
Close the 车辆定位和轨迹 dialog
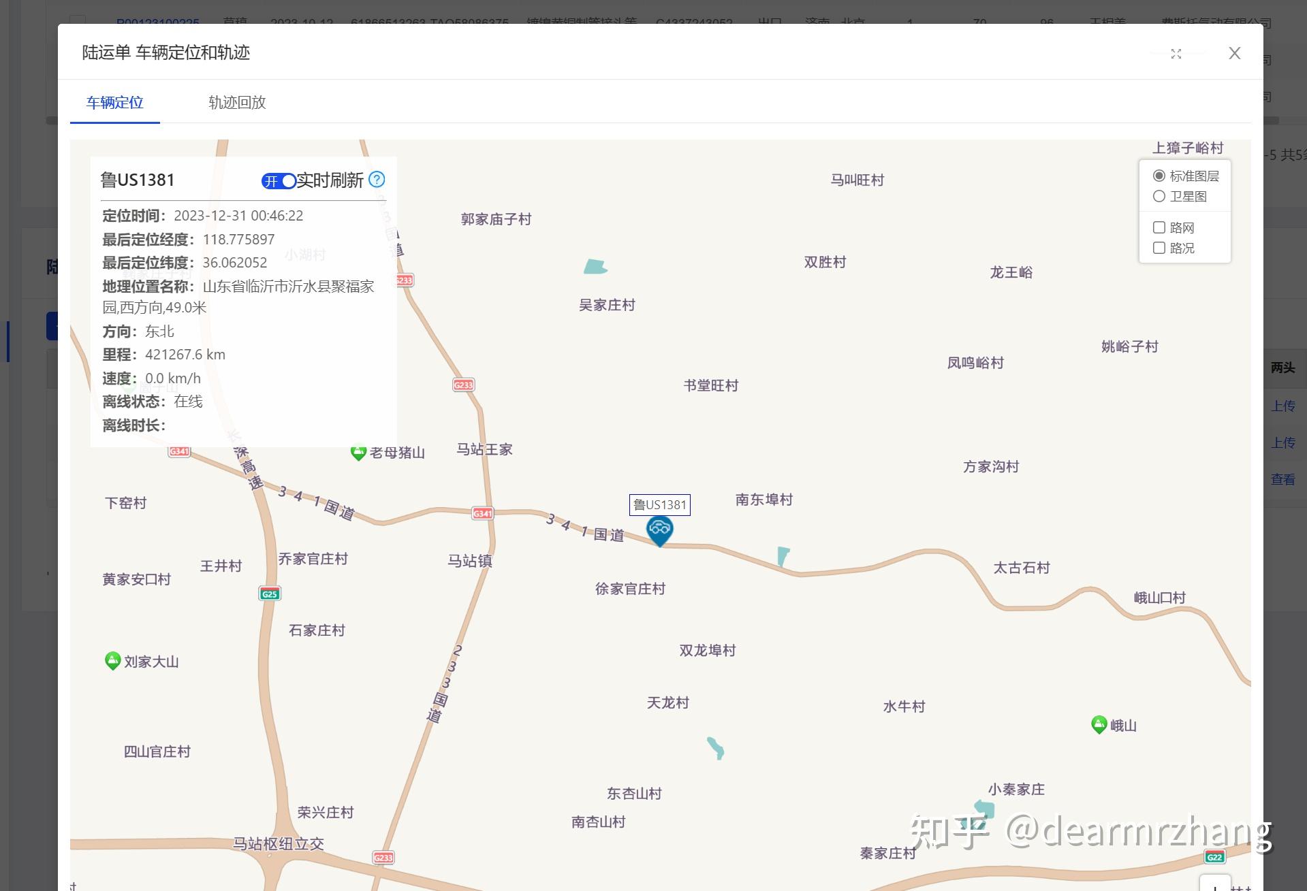pyautogui.click(x=1234, y=53)
